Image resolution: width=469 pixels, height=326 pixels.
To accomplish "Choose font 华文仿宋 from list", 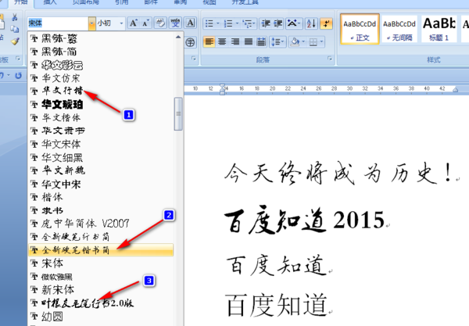I will (101, 78).
